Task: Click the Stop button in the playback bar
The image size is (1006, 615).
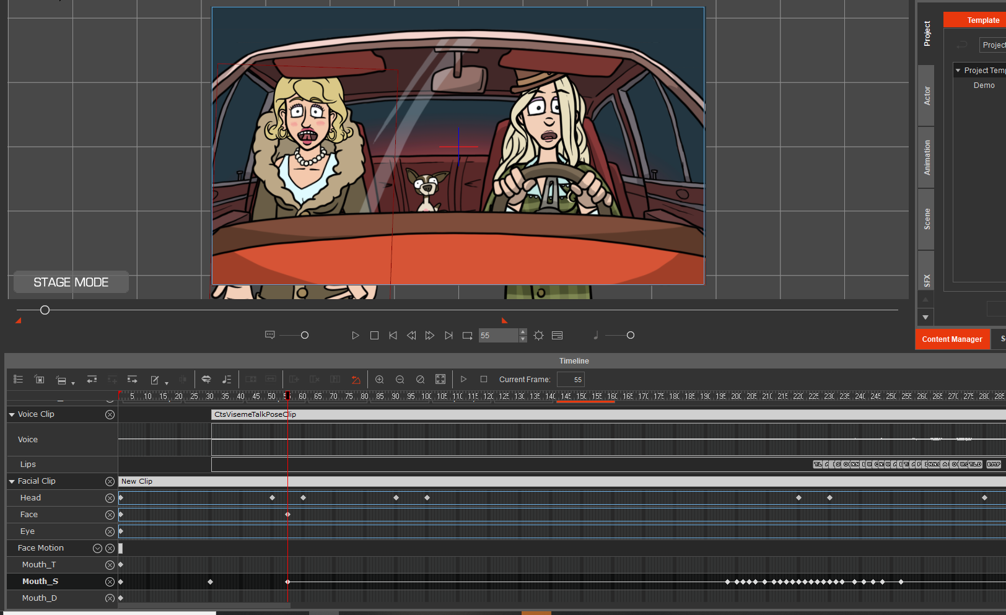Action: pos(374,336)
